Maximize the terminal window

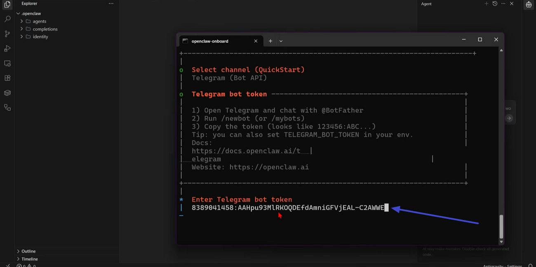(x=480, y=40)
